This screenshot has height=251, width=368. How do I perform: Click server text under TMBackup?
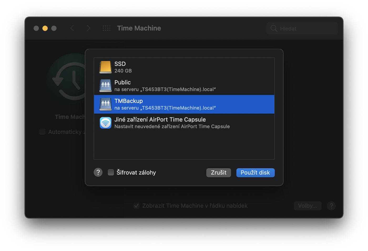click(x=165, y=108)
